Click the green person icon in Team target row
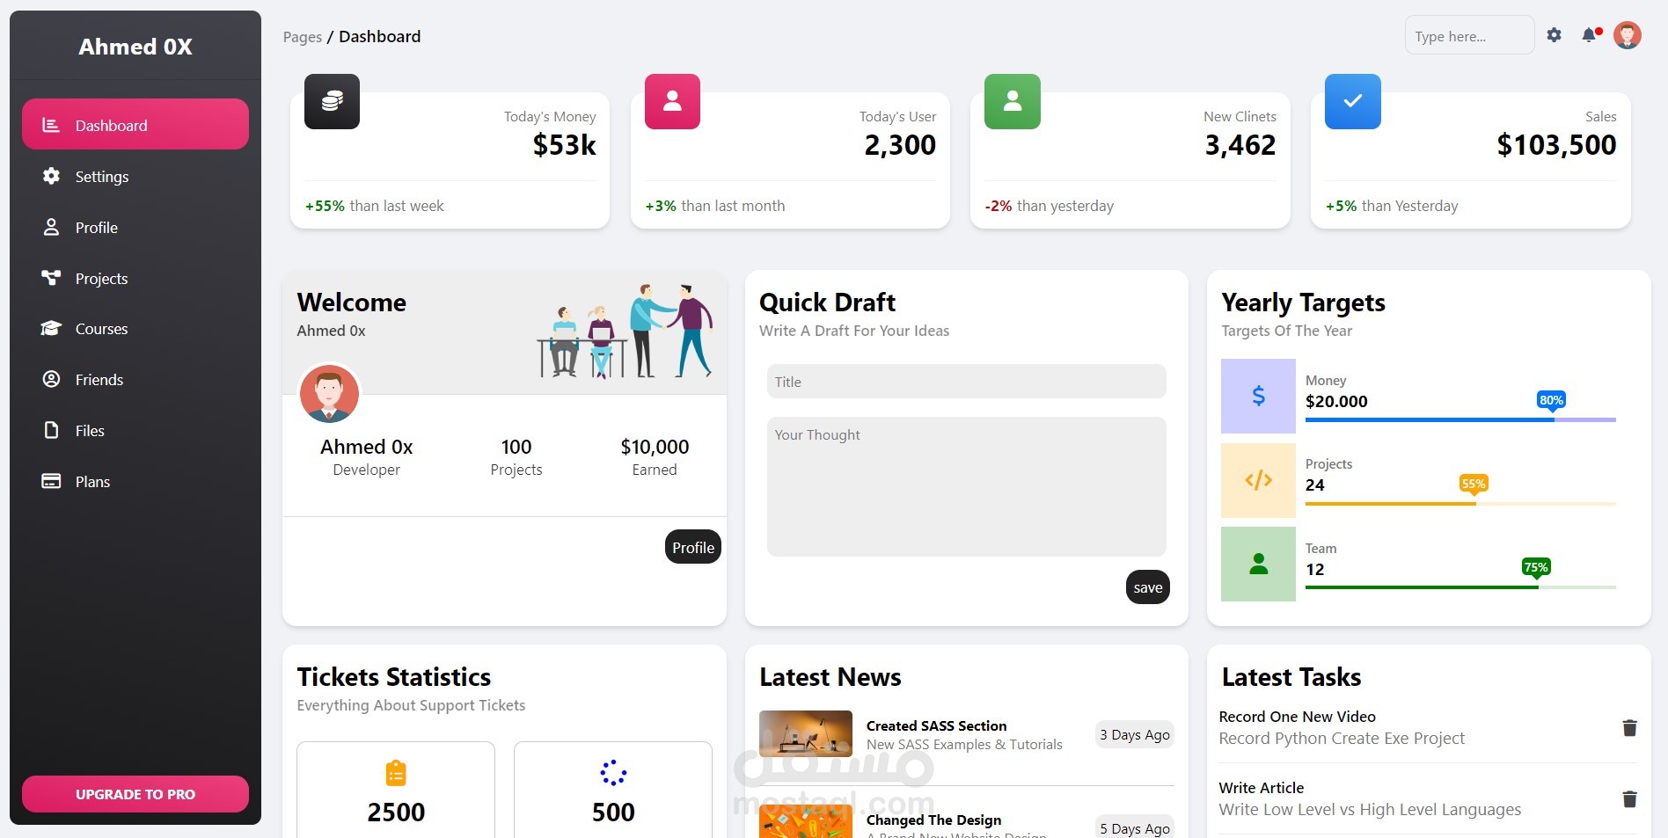The width and height of the screenshot is (1668, 838). pos(1258,564)
